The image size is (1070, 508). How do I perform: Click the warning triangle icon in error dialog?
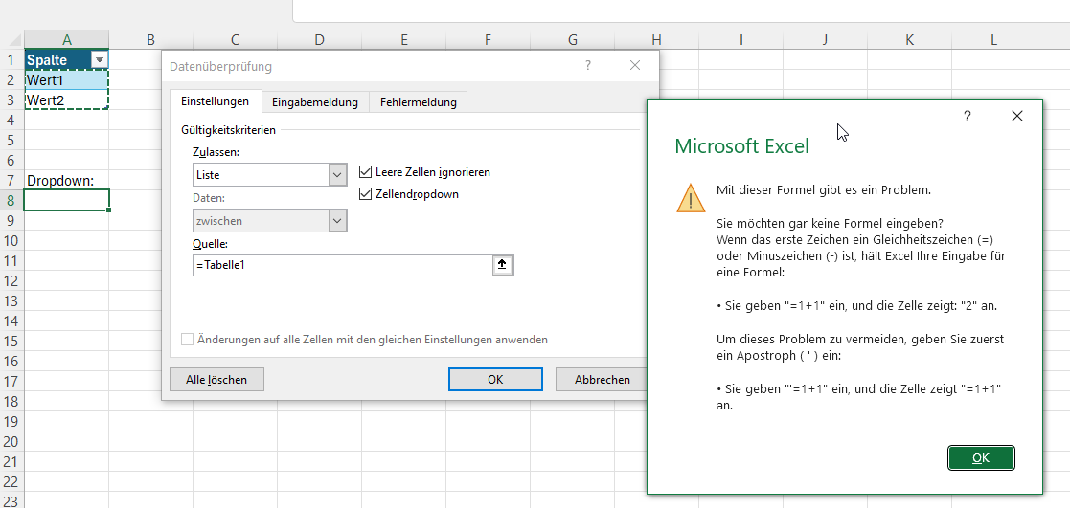691,198
